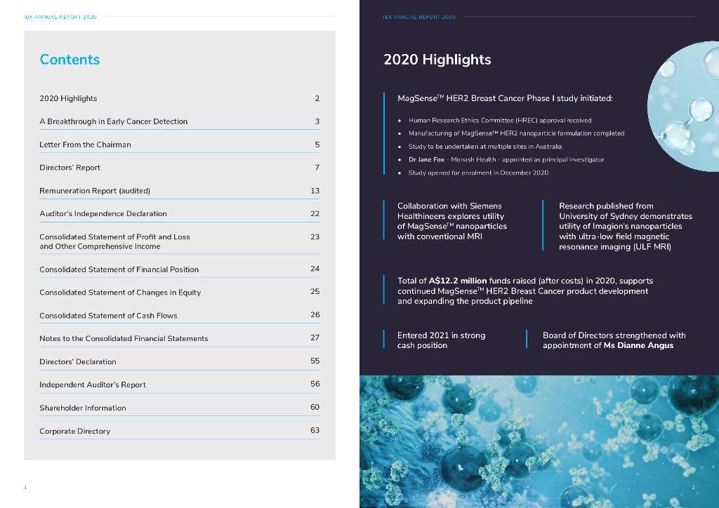Select "Directors' Declaration" contents entry
Image resolution: width=719 pixels, height=508 pixels.
[179, 361]
